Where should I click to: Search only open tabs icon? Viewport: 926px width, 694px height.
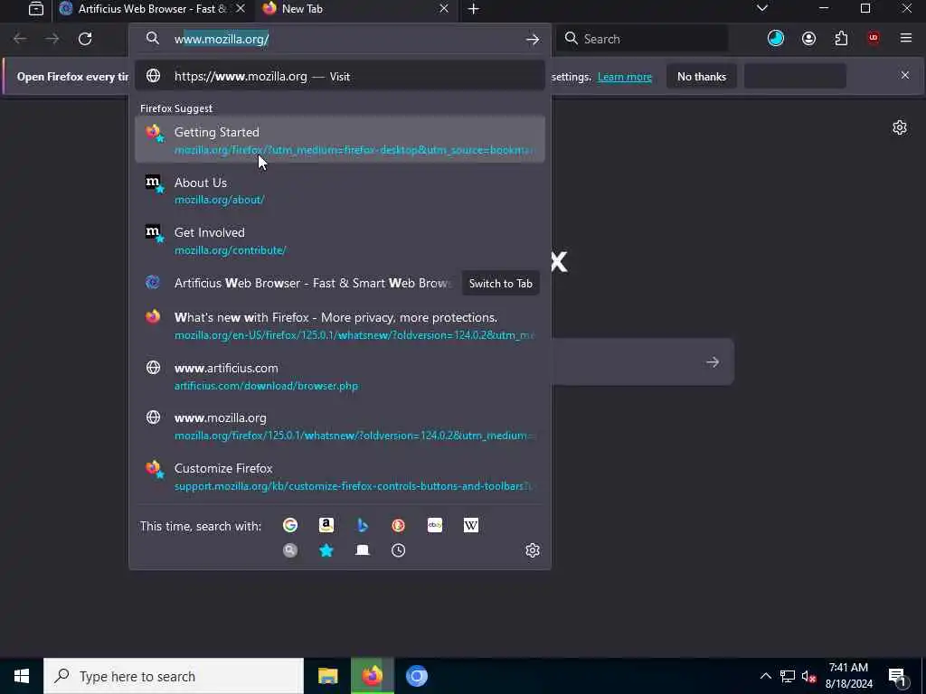363,550
